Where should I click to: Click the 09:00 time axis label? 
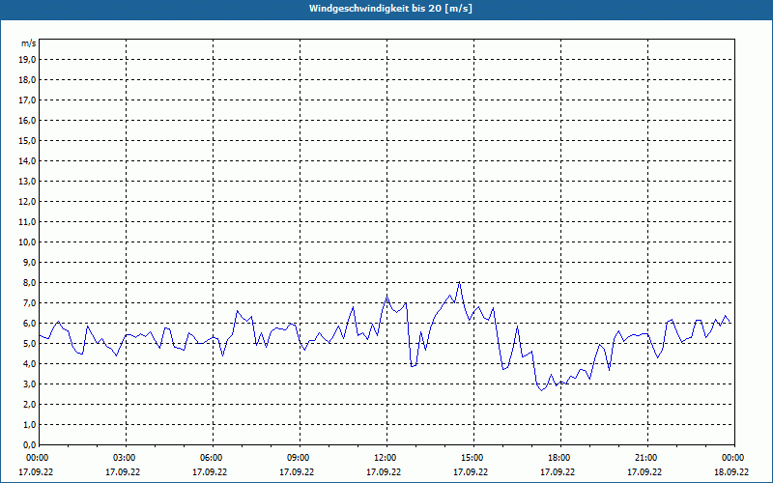point(299,458)
